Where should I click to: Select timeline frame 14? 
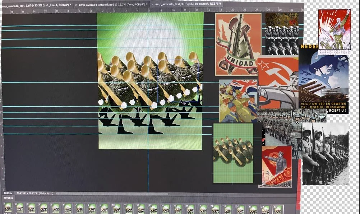tap(166, 209)
